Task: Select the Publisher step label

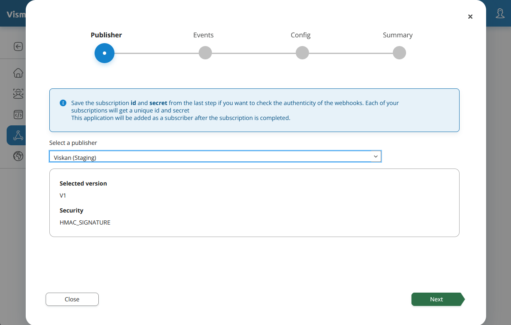Action: (x=106, y=35)
